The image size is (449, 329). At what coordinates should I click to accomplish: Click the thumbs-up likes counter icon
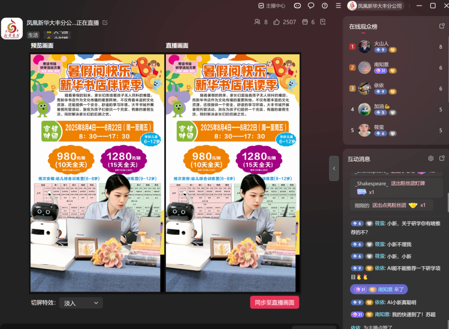tap(276, 22)
